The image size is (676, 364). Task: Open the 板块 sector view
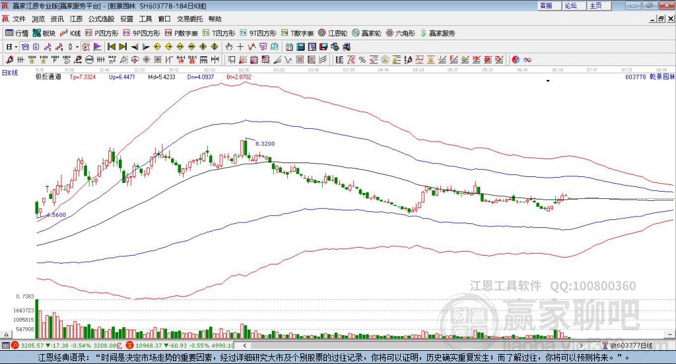tap(44, 33)
